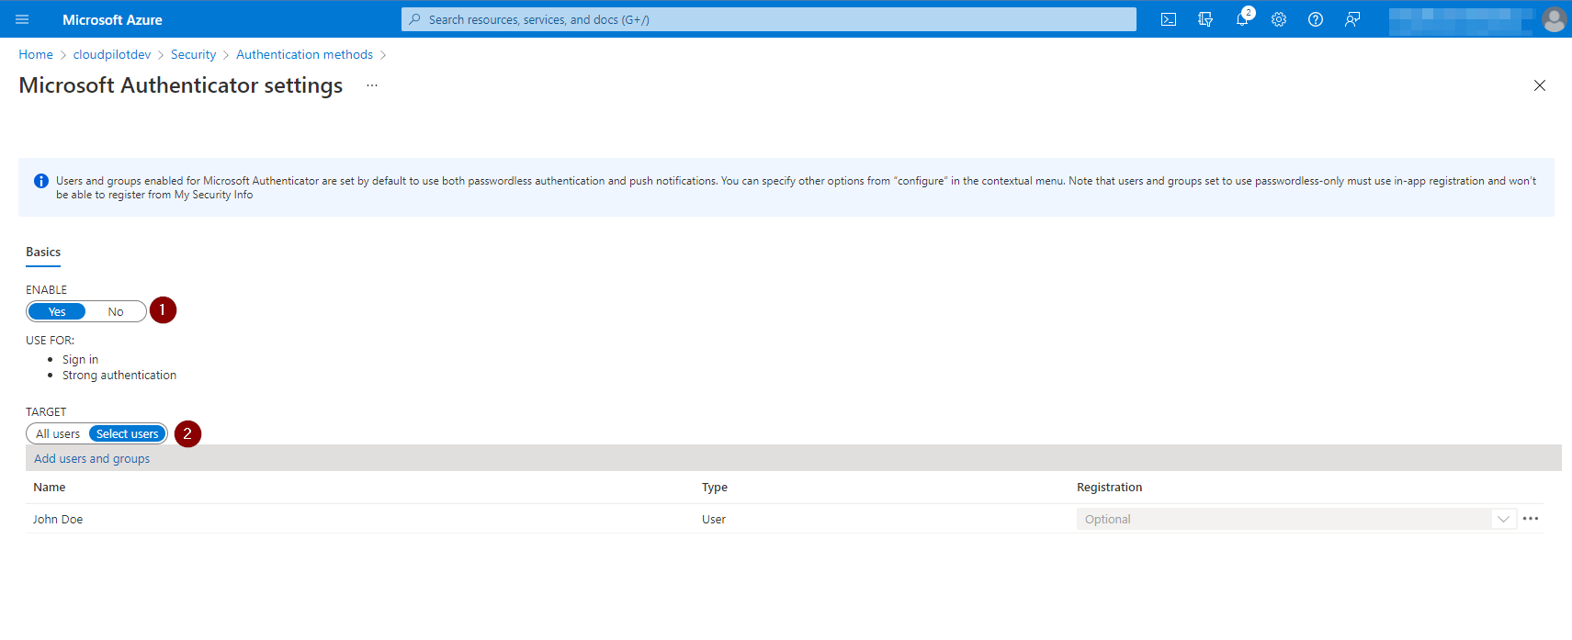
Task: Switch to the Basics tab
Action: (43, 253)
